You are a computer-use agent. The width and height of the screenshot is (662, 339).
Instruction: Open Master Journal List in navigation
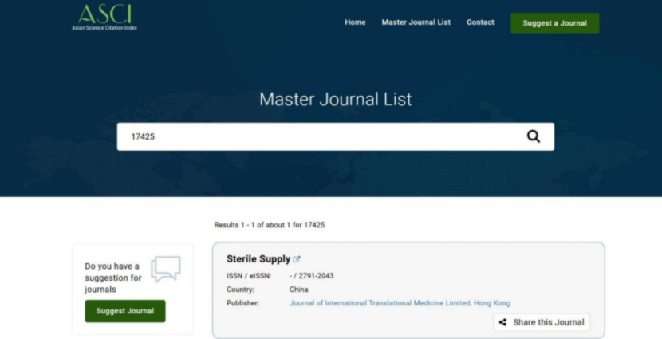(x=416, y=22)
